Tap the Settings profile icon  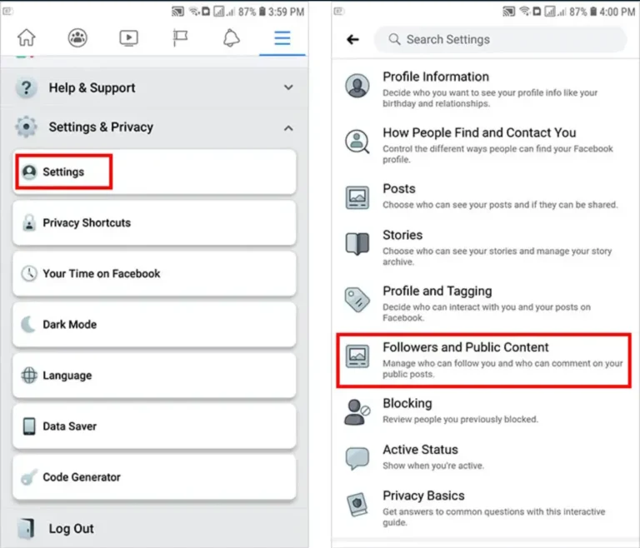pyautogui.click(x=29, y=172)
